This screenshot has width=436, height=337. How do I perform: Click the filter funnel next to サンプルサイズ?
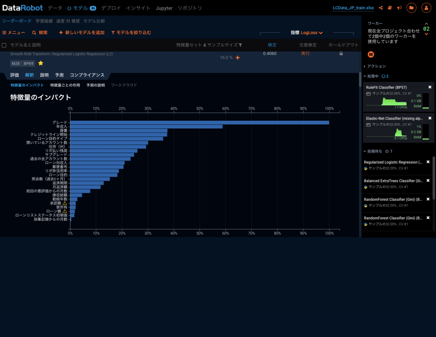(240, 45)
